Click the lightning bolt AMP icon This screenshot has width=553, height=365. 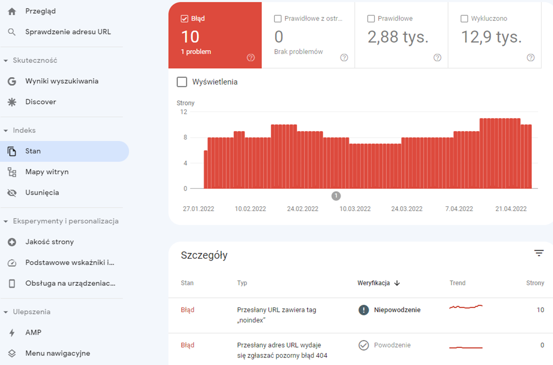pyautogui.click(x=12, y=333)
